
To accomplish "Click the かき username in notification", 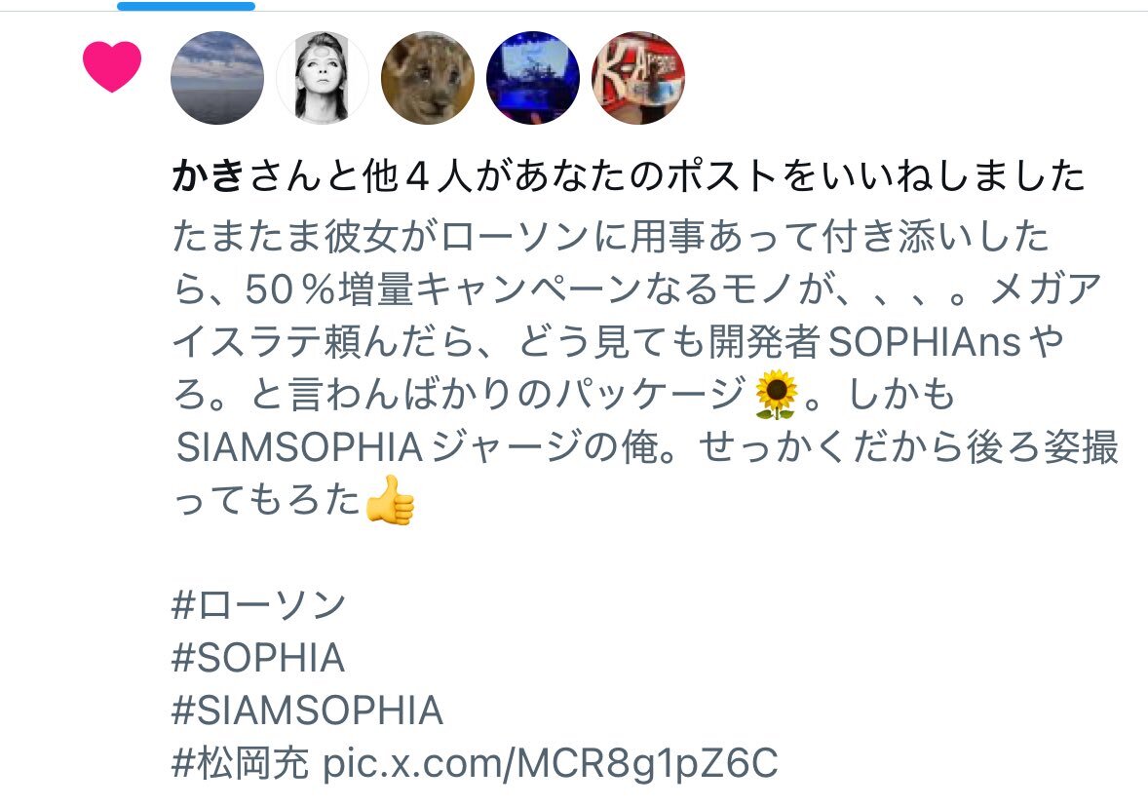I will pos(208,176).
